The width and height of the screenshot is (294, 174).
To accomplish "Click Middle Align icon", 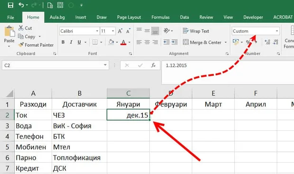I will click(147, 31).
